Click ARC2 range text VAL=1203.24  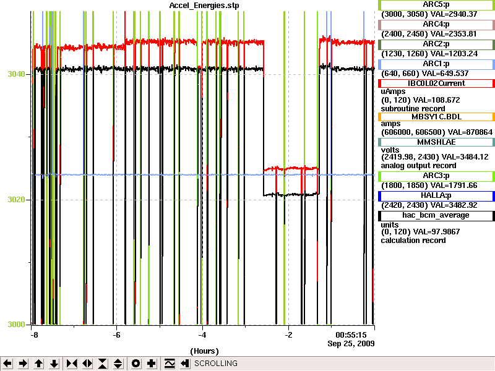click(x=429, y=54)
